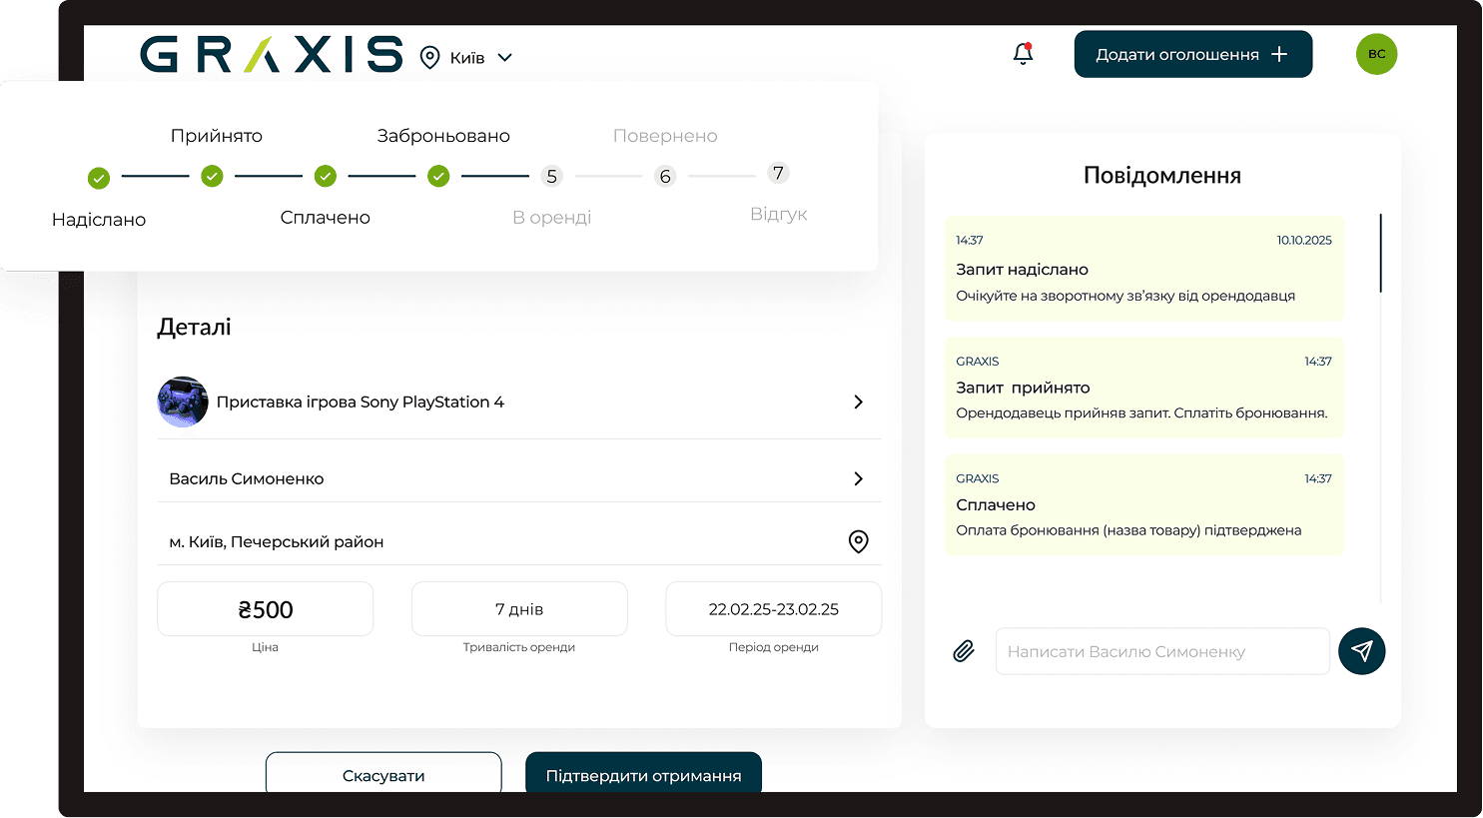1483x818 pixels.
Task: Open Василь Симоненко profile chevron
Action: tap(858, 478)
